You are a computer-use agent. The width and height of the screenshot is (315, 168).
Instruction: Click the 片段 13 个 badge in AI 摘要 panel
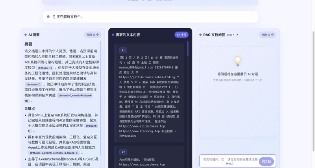93,35
